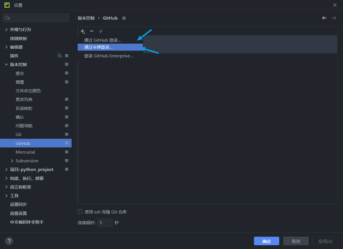The image size is (343, 249).
Task: Click project-level icon beside 问题导航
Action: [x=67, y=126]
